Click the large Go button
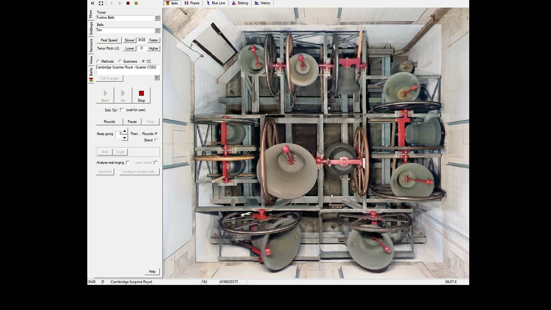The width and height of the screenshot is (551, 310). point(123,96)
